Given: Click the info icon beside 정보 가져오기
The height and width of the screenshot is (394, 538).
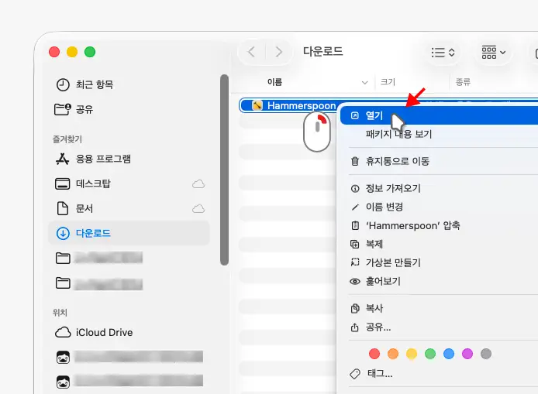Looking at the screenshot, I should point(355,188).
